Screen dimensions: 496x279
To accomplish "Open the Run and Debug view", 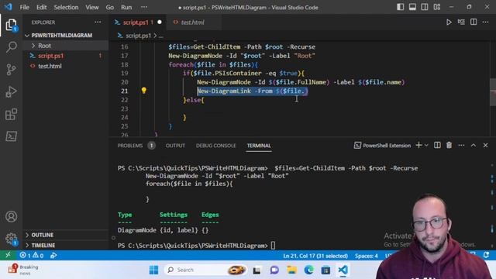I will 11,91.
